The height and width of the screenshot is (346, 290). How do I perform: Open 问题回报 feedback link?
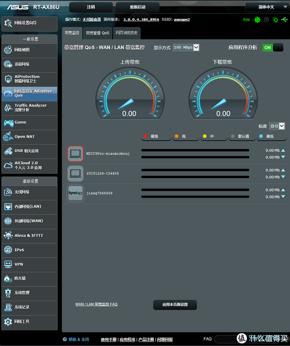coord(165,340)
